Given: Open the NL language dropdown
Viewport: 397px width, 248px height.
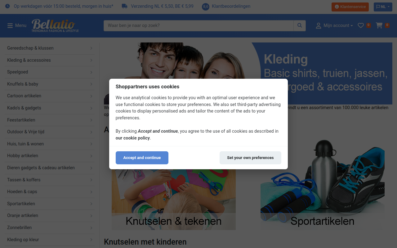Looking at the screenshot, I should pos(383,7).
